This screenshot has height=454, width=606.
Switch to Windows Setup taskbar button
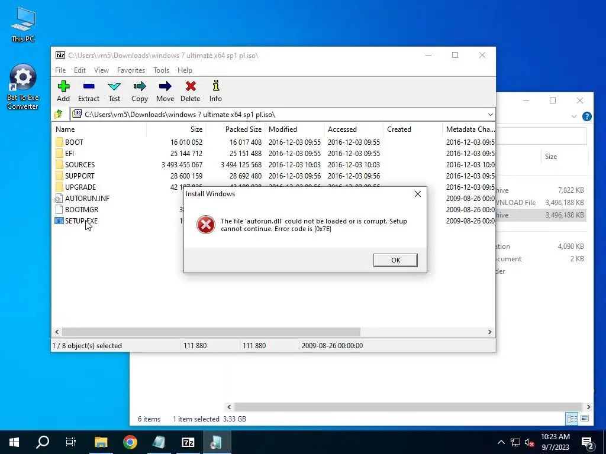click(x=215, y=442)
